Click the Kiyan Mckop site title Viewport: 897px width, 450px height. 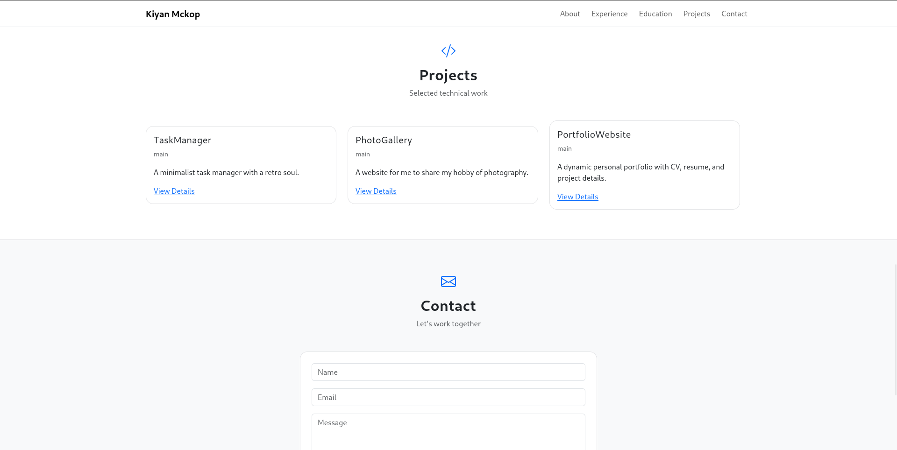click(172, 14)
